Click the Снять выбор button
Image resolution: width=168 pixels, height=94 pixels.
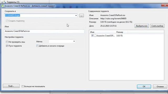(157, 26)
